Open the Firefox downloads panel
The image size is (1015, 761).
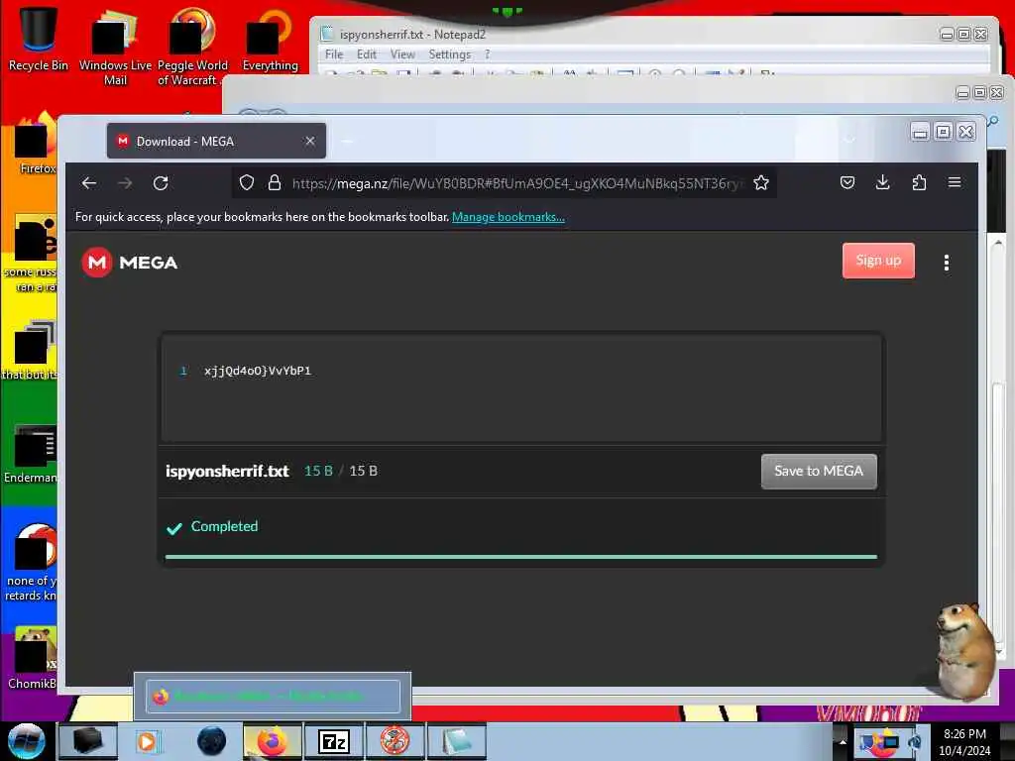883,182
